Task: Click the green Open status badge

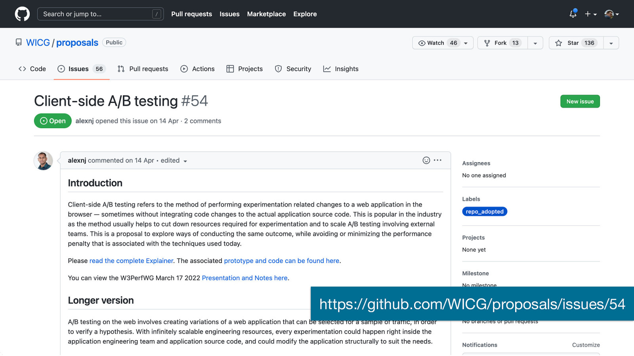Action: 53,121
